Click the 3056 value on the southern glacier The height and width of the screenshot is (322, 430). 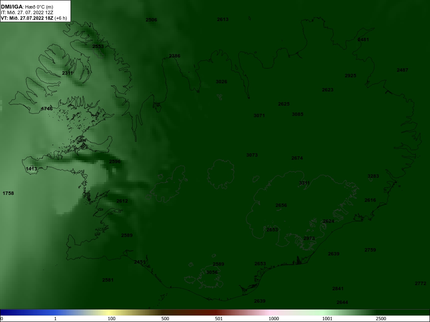[x=212, y=272]
